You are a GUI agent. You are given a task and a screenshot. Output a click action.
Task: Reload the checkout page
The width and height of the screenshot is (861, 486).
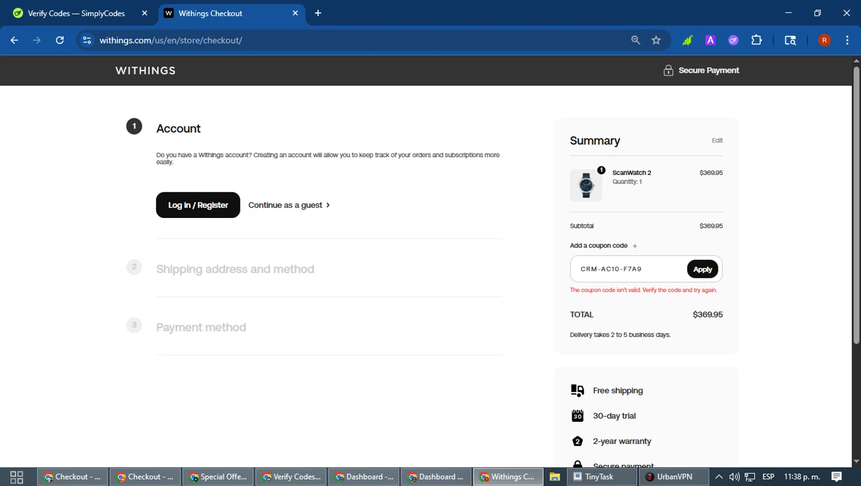[x=60, y=40]
